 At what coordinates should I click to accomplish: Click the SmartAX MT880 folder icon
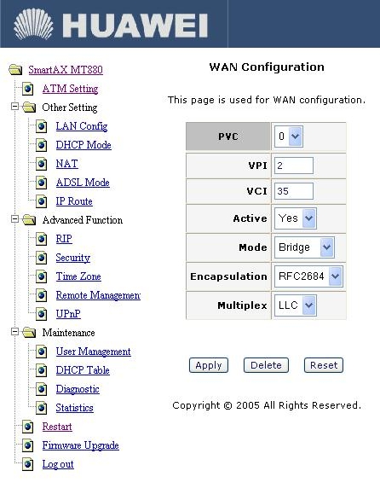click(15, 69)
